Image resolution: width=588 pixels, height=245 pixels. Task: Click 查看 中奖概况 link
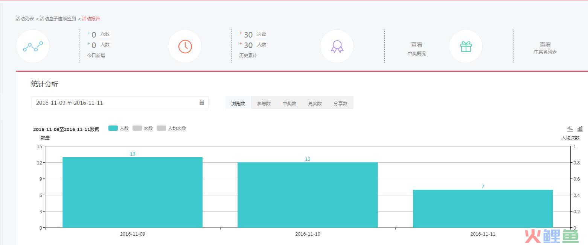pos(417,48)
